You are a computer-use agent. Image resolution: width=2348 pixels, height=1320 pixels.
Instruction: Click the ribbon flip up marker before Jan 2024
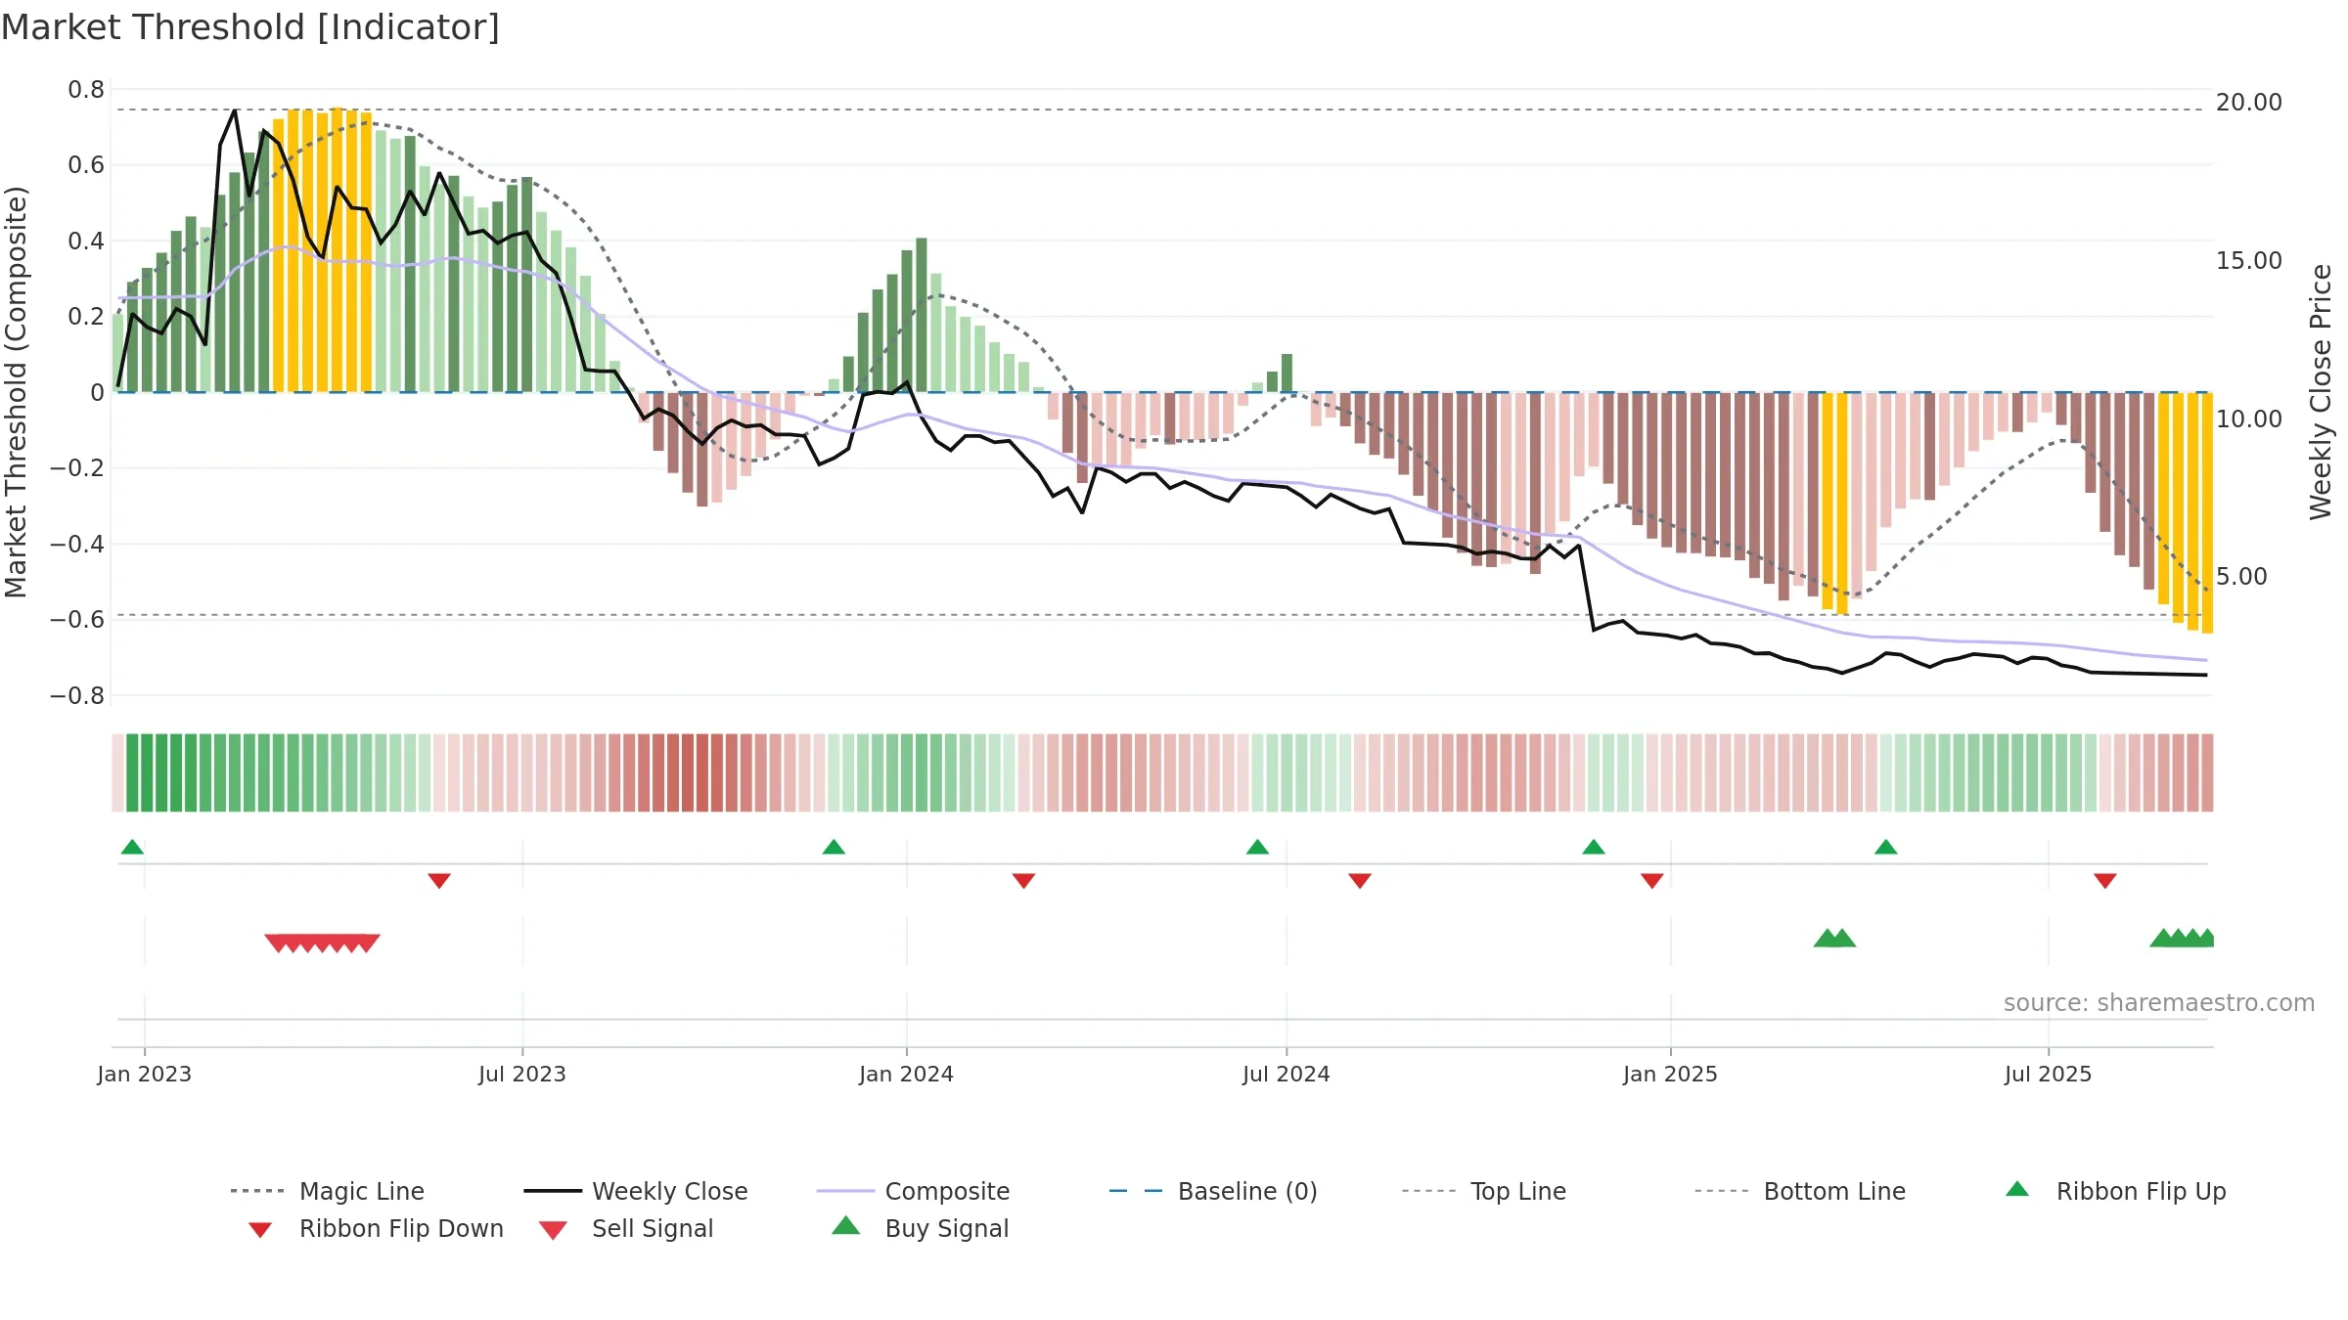[834, 847]
